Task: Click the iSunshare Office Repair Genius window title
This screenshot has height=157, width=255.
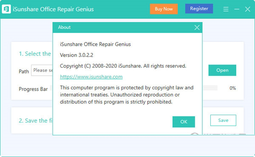Action: coord(53,9)
